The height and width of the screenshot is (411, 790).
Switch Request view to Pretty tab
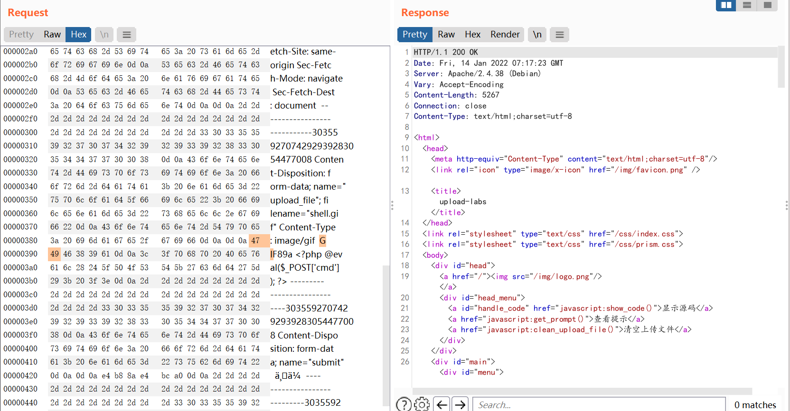[21, 35]
